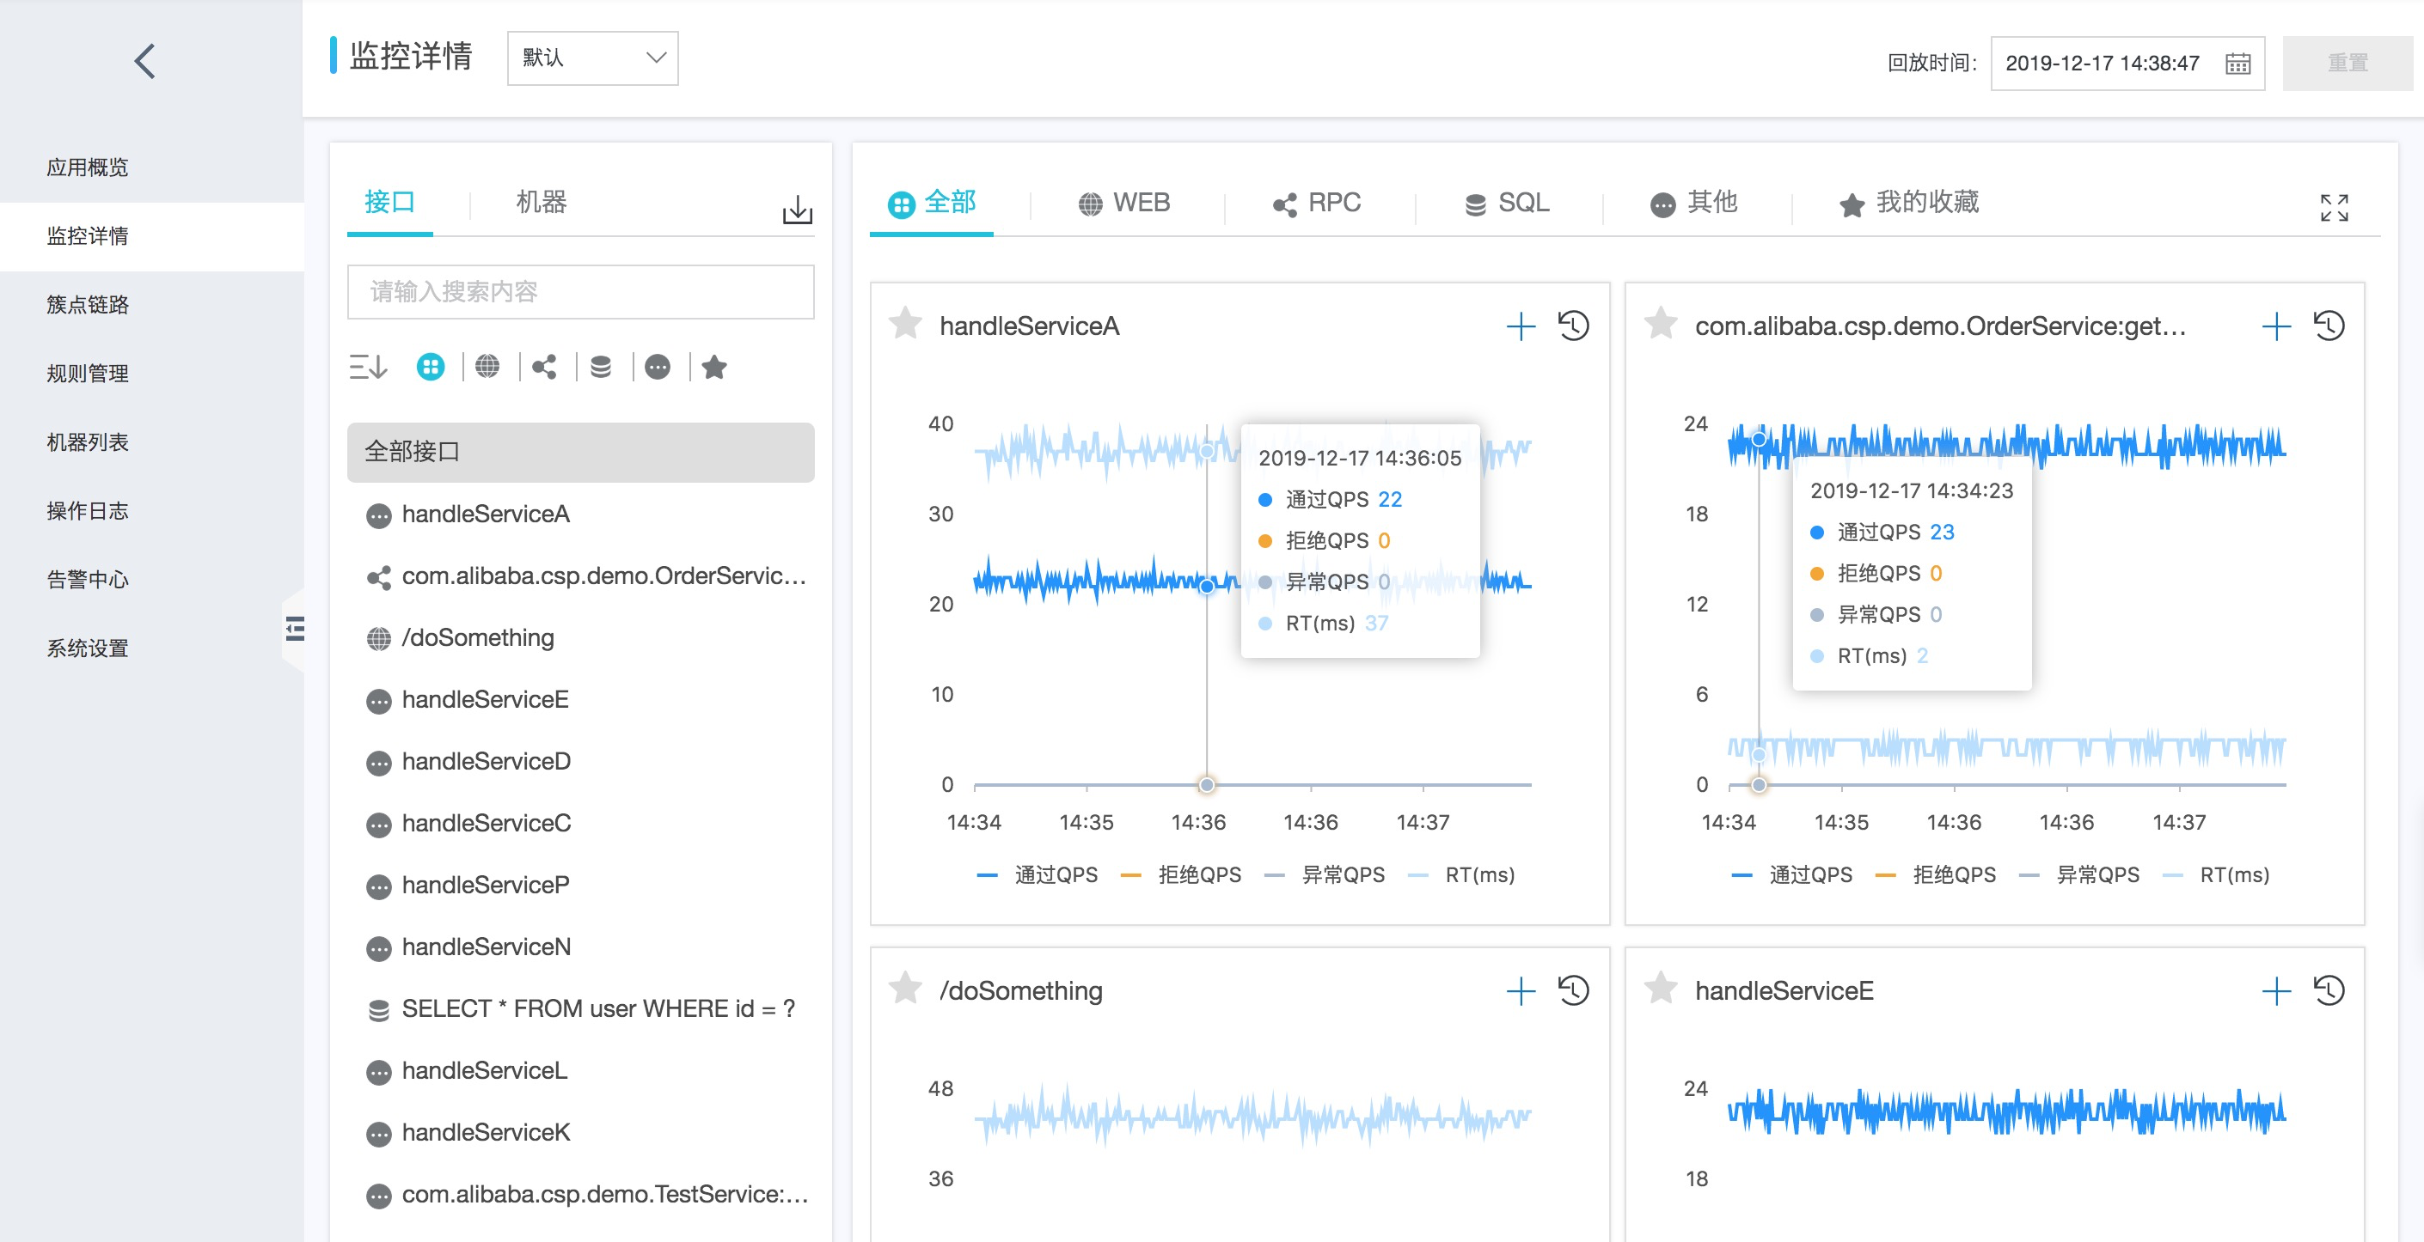Click the search input field in interface list
The width and height of the screenshot is (2424, 1242).
pos(580,290)
